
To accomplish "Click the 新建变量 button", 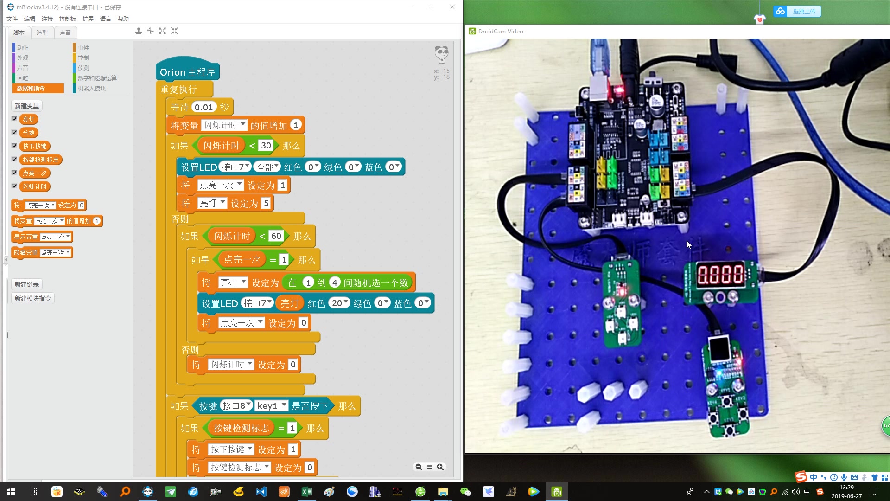I will tap(27, 106).
